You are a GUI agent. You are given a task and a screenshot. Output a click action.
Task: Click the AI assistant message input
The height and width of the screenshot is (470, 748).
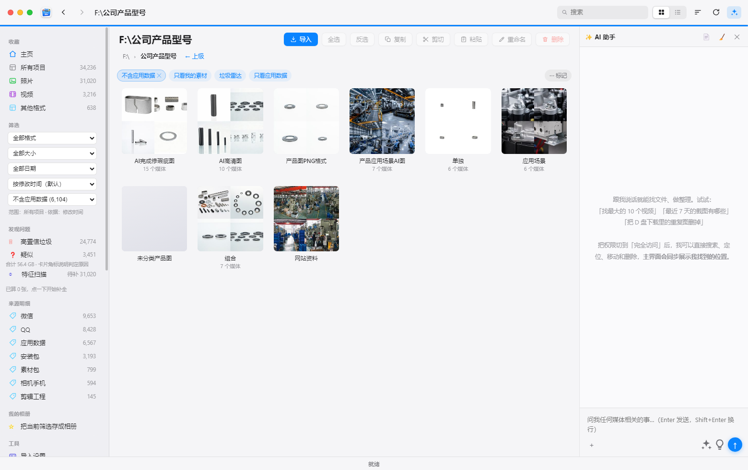pos(664,424)
